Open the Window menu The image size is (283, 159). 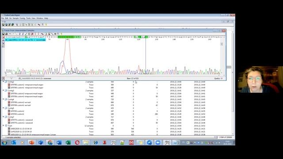pyautogui.click(x=40, y=19)
